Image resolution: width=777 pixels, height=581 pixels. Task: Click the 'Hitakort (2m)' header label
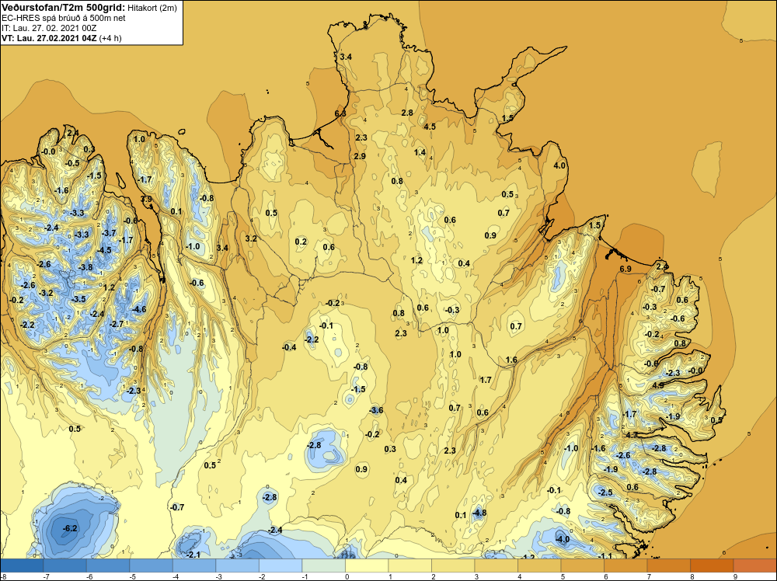click(x=152, y=8)
